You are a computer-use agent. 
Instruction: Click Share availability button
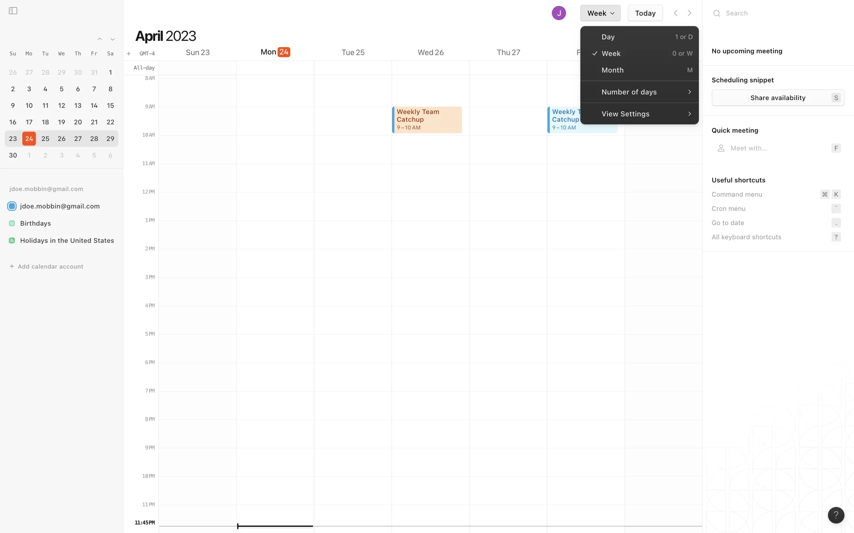[x=777, y=98]
